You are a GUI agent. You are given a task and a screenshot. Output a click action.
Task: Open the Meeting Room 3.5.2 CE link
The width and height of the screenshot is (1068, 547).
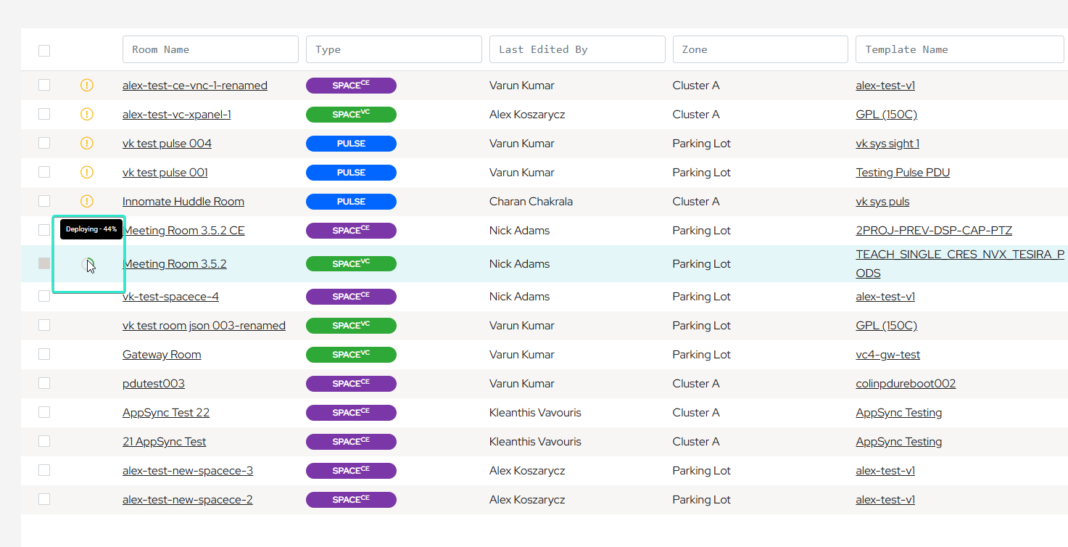[x=183, y=231]
